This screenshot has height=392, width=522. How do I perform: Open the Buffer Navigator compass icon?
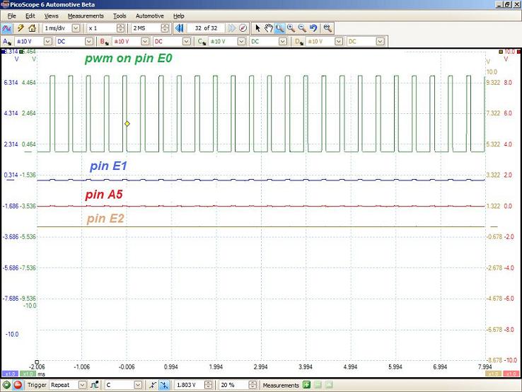[x=243, y=28]
